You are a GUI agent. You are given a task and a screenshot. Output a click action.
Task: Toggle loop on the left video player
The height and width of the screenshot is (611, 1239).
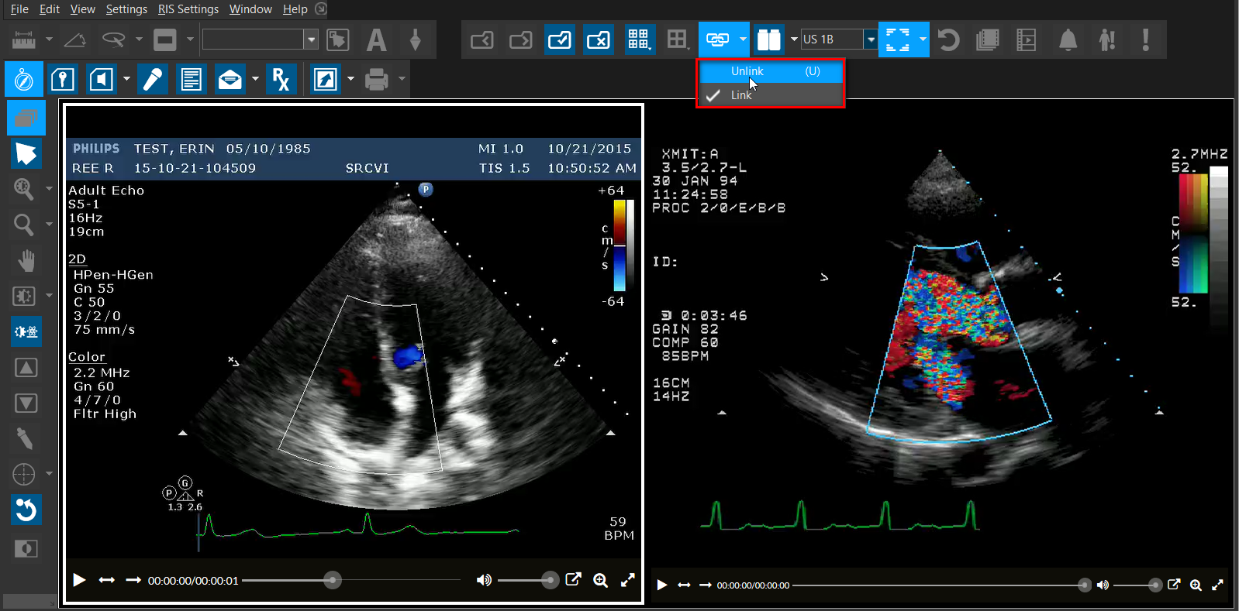[107, 580]
